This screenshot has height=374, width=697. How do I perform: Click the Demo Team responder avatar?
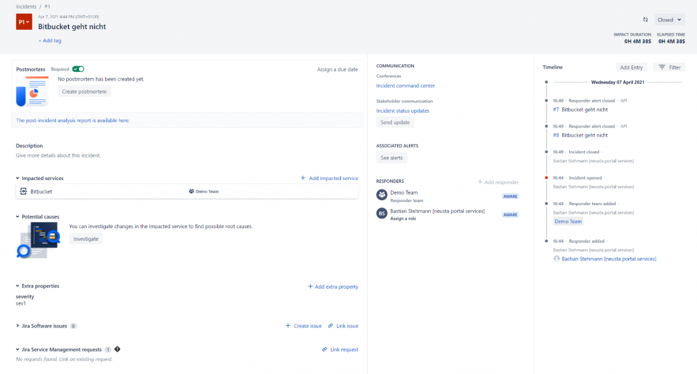[x=382, y=195]
